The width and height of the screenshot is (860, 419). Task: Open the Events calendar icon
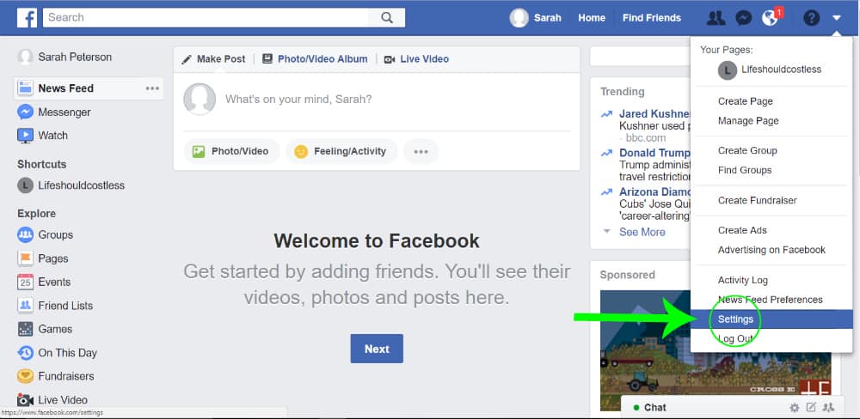pos(25,282)
